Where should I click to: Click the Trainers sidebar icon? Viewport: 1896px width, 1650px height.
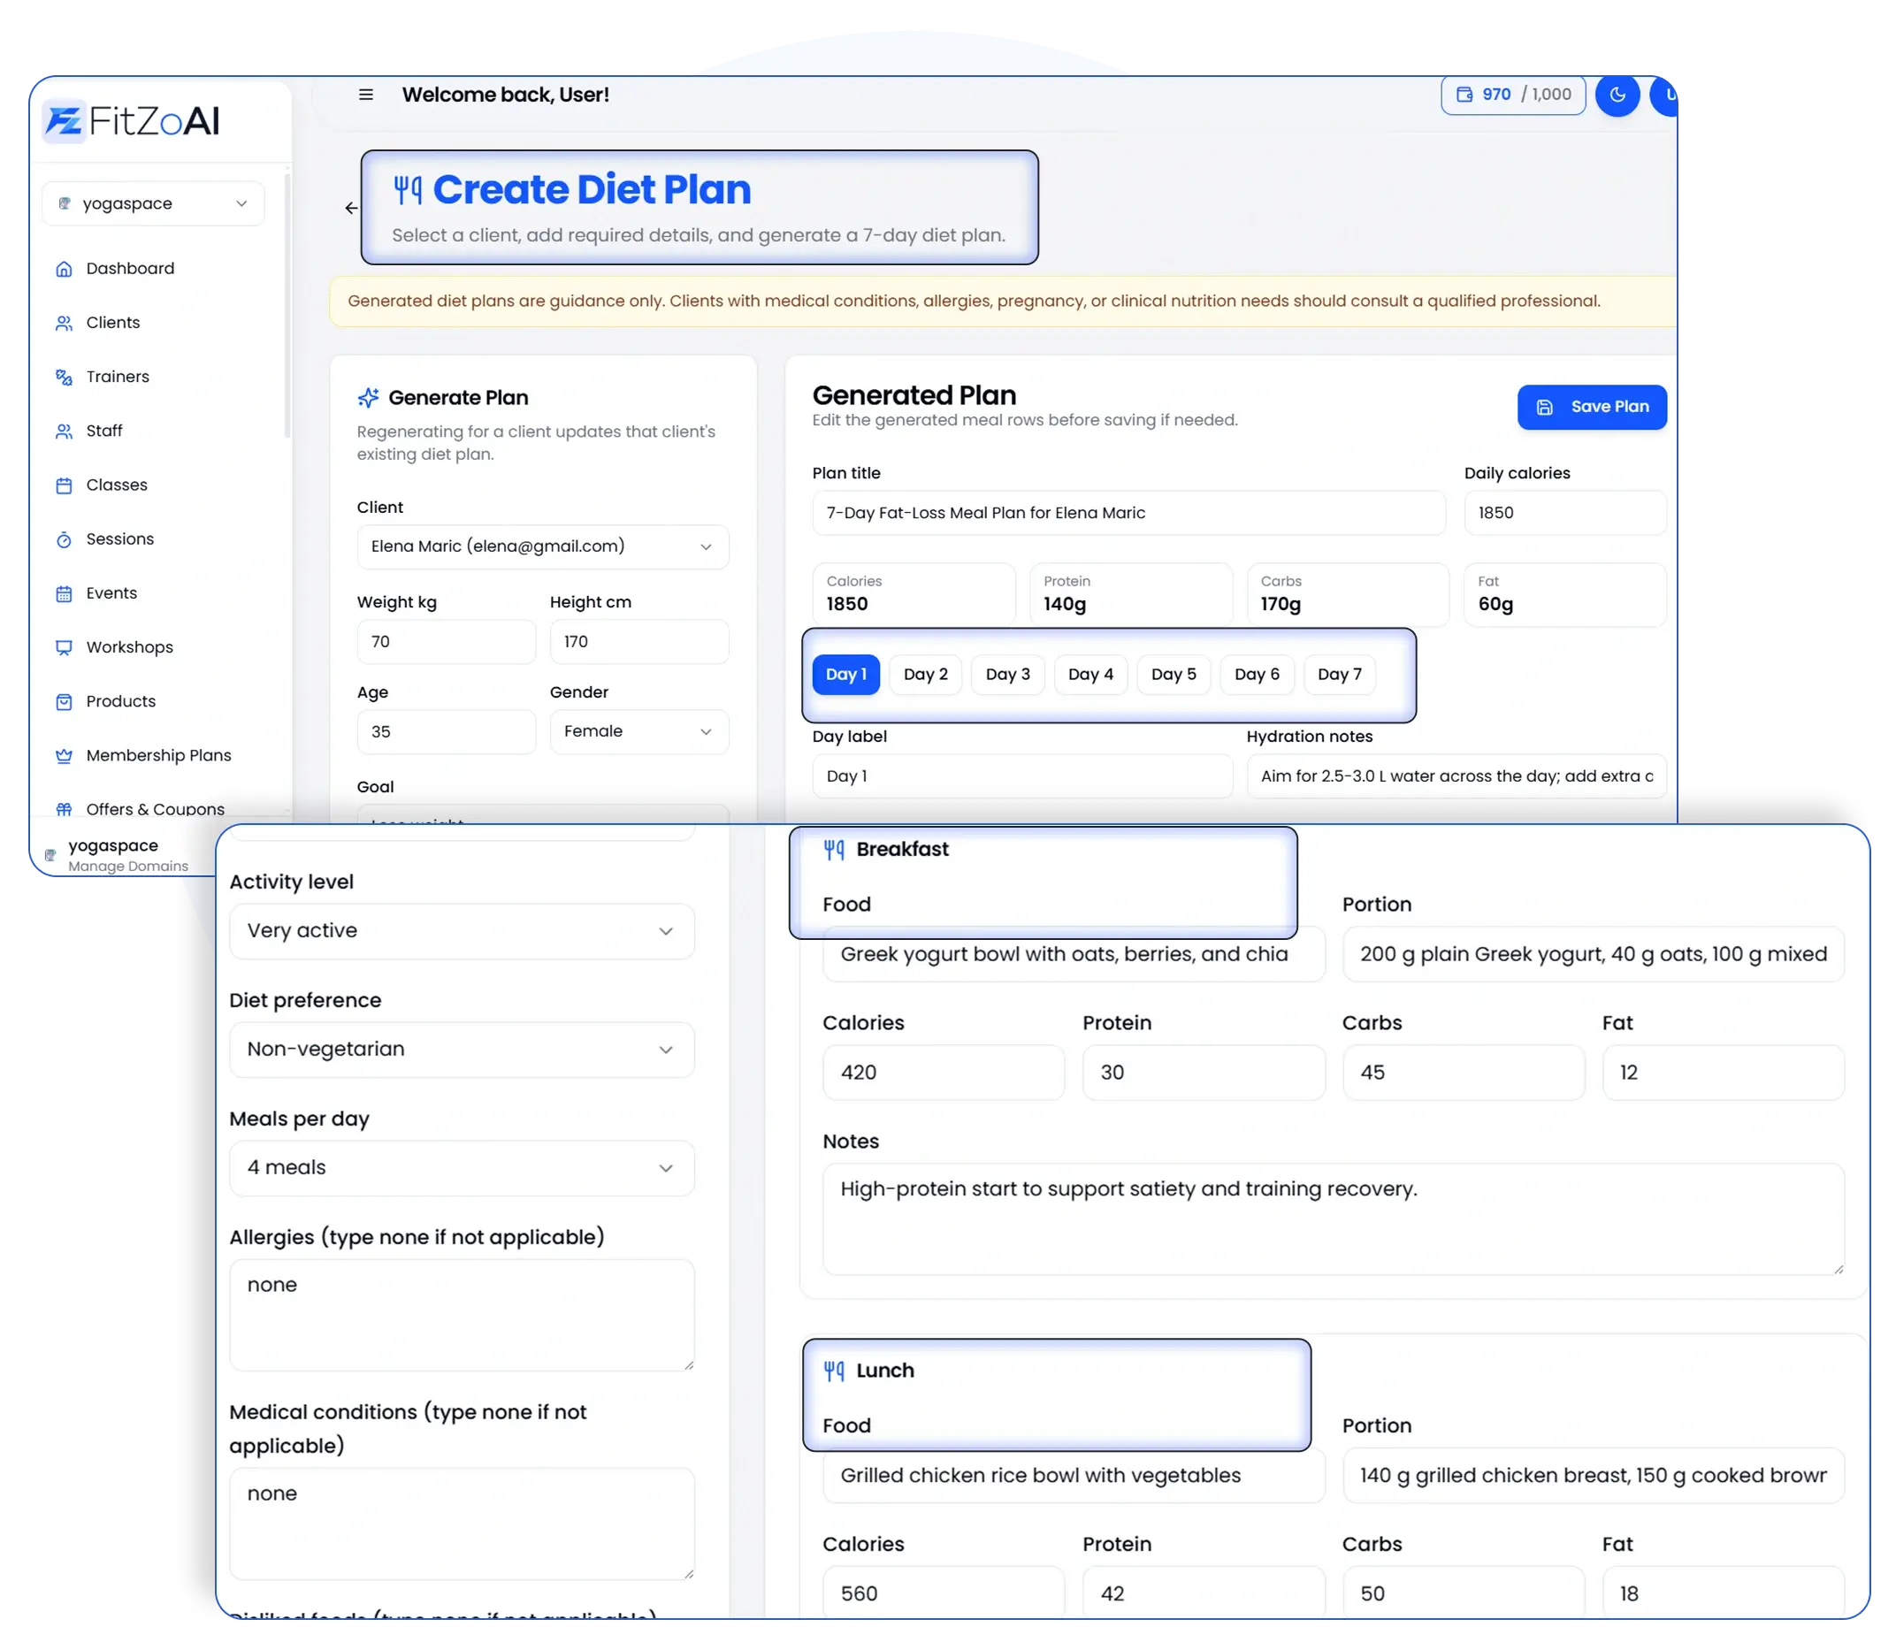point(64,378)
